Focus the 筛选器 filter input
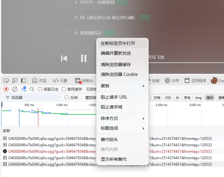This screenshot has width=224, height=177. coord(32,98)
